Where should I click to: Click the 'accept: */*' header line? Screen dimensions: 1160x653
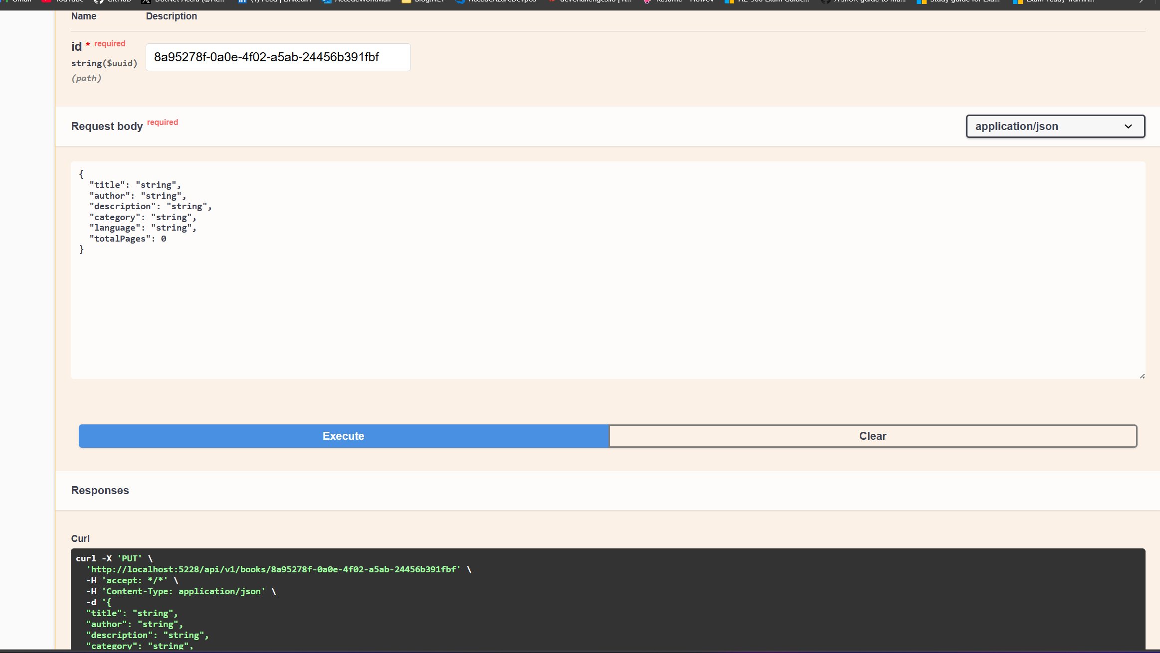(132, 580)
